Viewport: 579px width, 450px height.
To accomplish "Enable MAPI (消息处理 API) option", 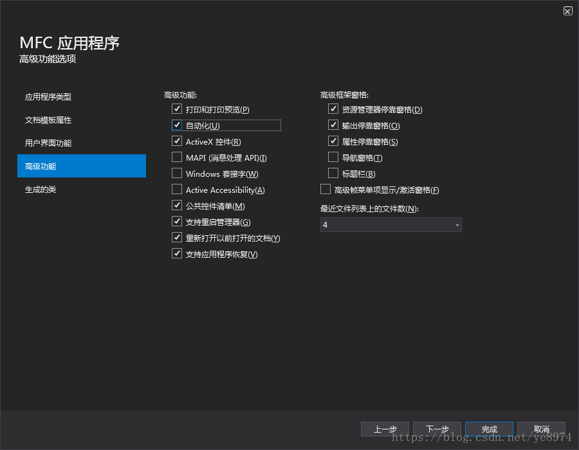I will [177, 157].
